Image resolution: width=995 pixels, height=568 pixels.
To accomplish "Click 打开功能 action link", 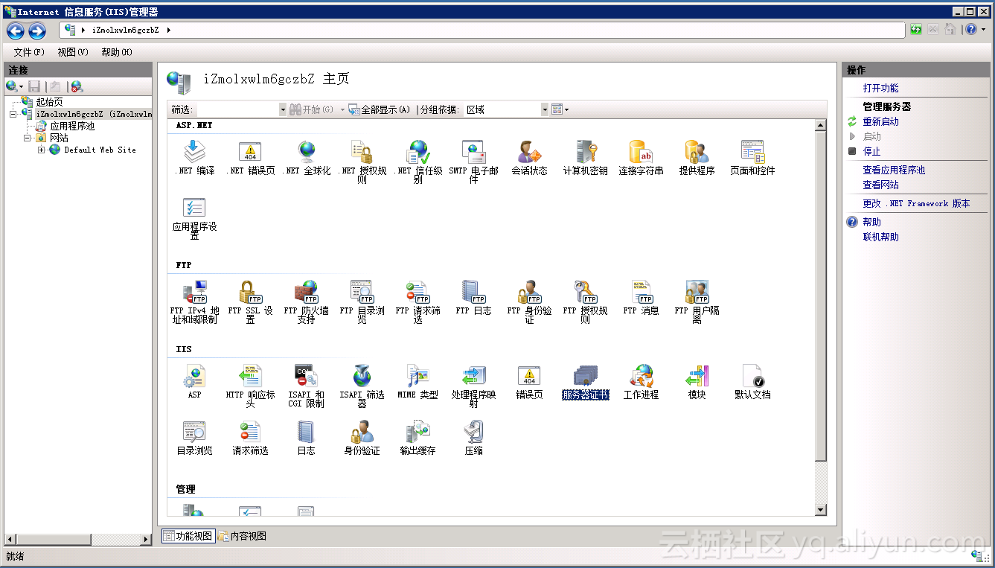I will click(881, 88).
